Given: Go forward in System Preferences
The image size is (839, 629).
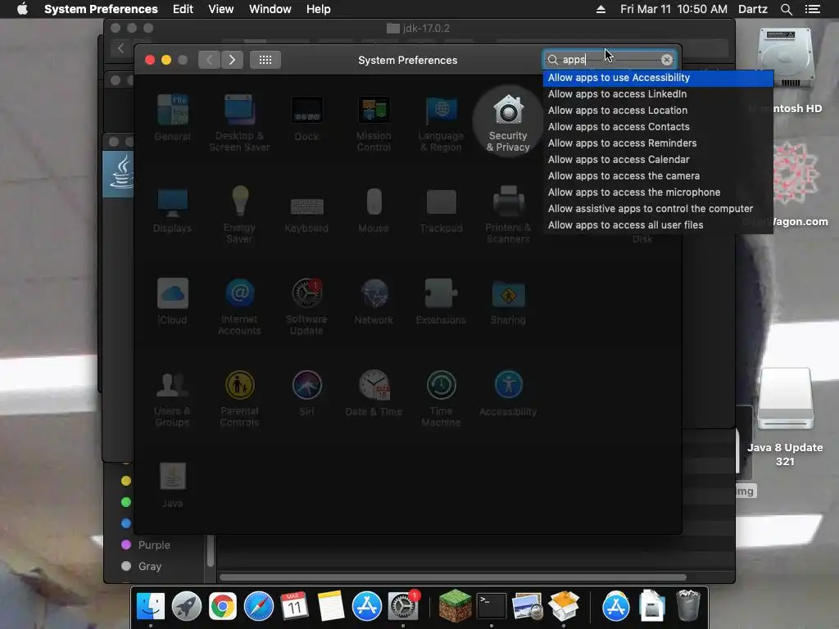Looking at the screenshot, I should [232, 60].
